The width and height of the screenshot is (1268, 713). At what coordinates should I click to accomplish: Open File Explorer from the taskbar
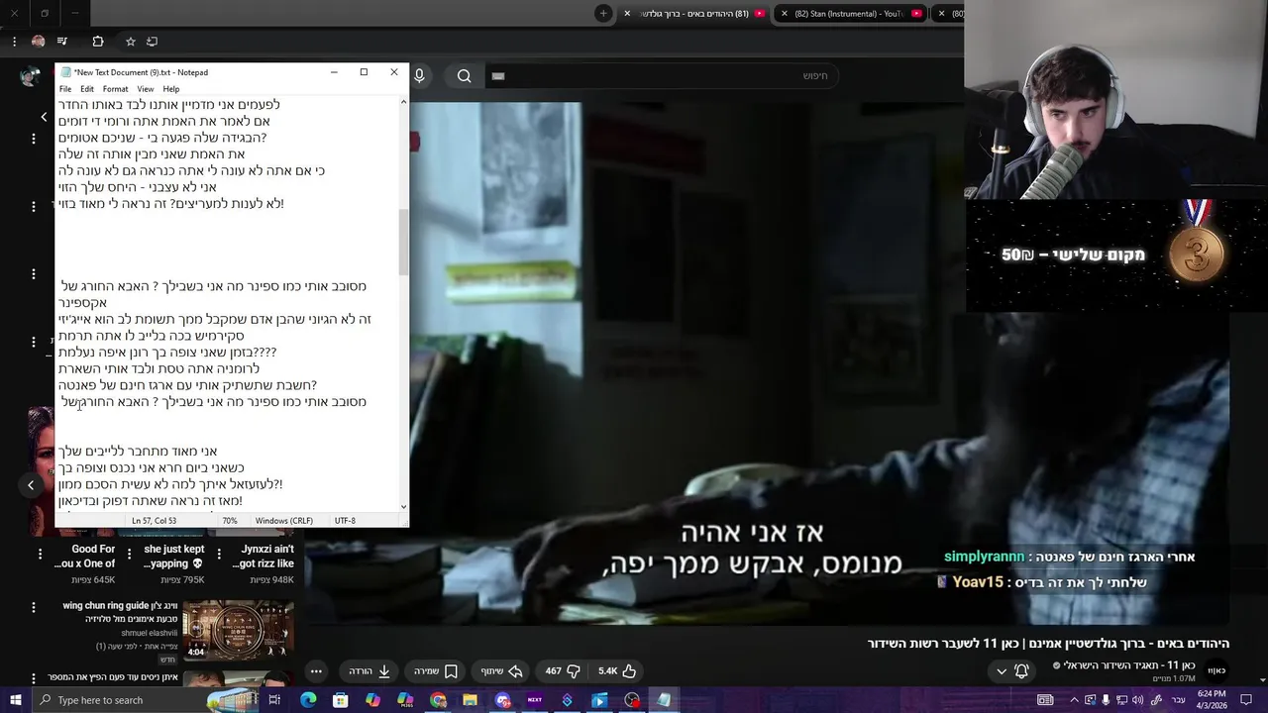[x=470, y=700]
